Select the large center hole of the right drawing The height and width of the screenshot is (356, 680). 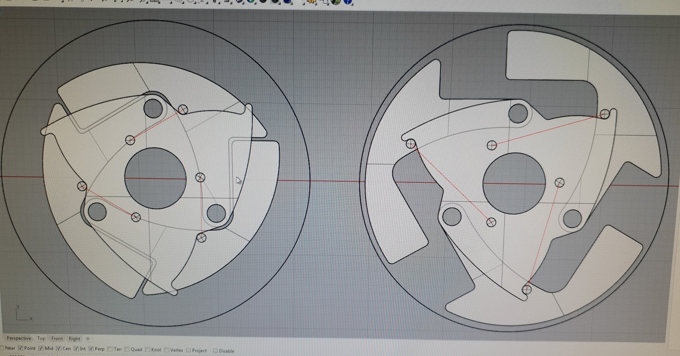coord(514,183)
